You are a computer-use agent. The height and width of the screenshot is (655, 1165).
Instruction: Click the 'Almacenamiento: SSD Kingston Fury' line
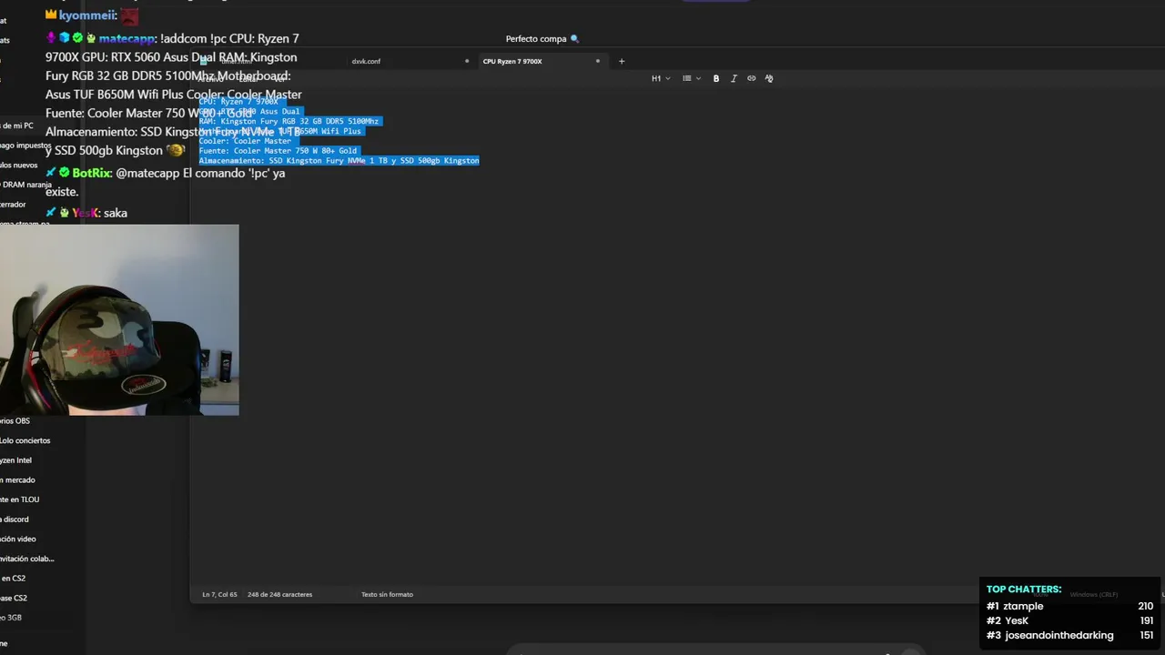coord(339,161)
